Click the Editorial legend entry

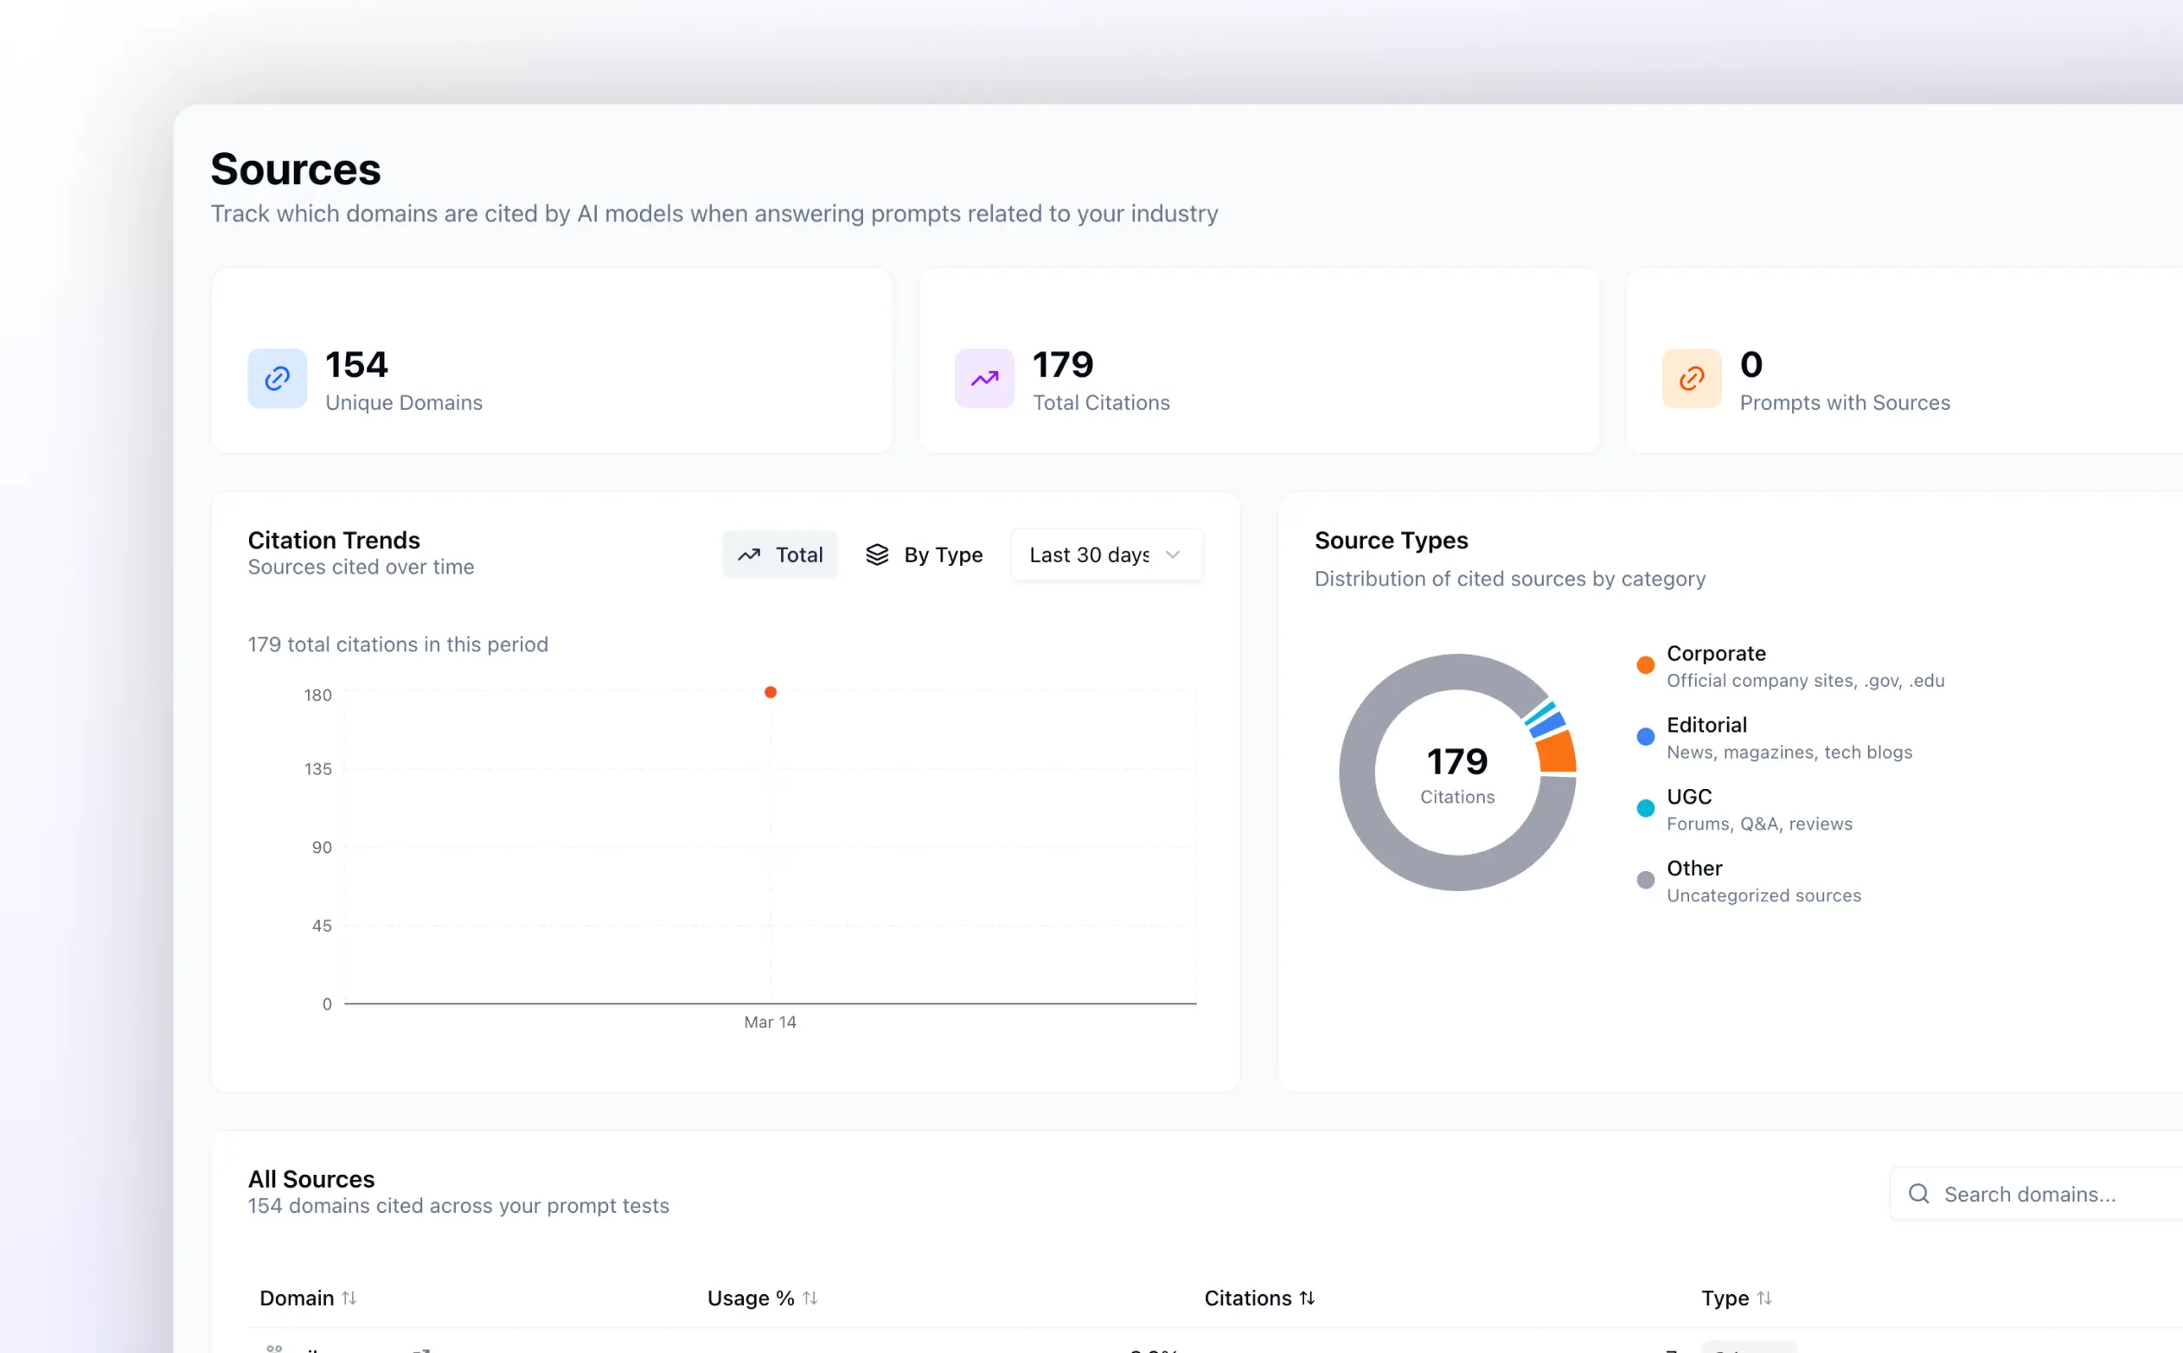pyautogui.click(x=1706, y=726)
